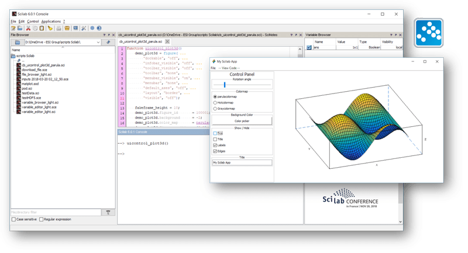Uncheck the Edges checkbox
Viewport: 468px width, 253px height.
[215, 151]
